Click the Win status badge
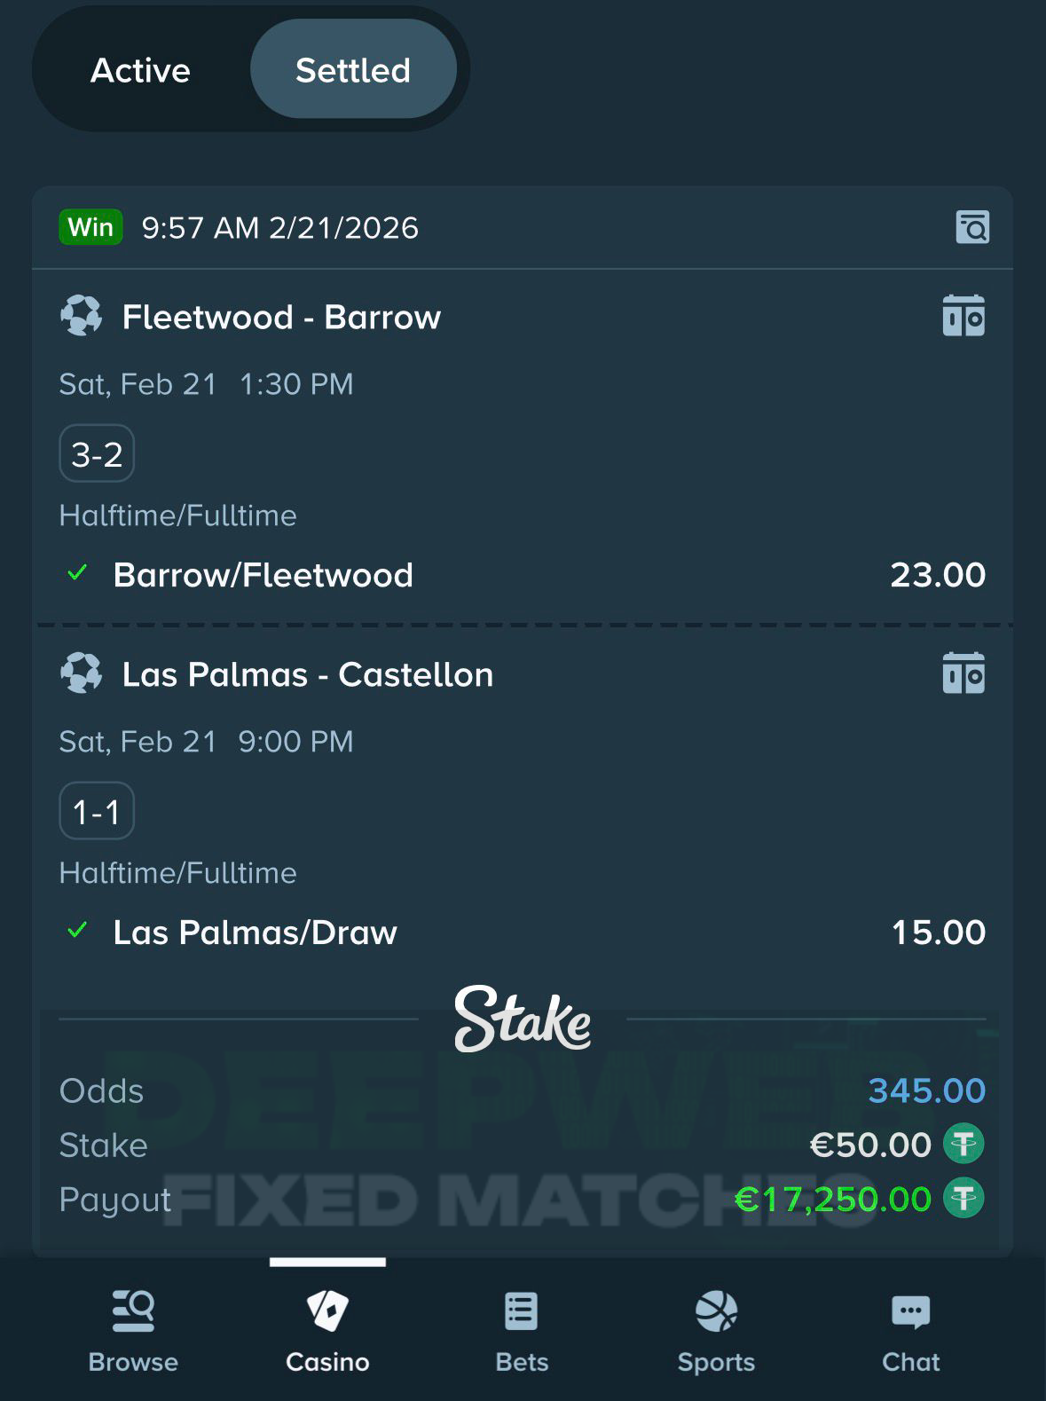The height and width of the screenshot is (1401, 1046). click(x=90, y=227)
